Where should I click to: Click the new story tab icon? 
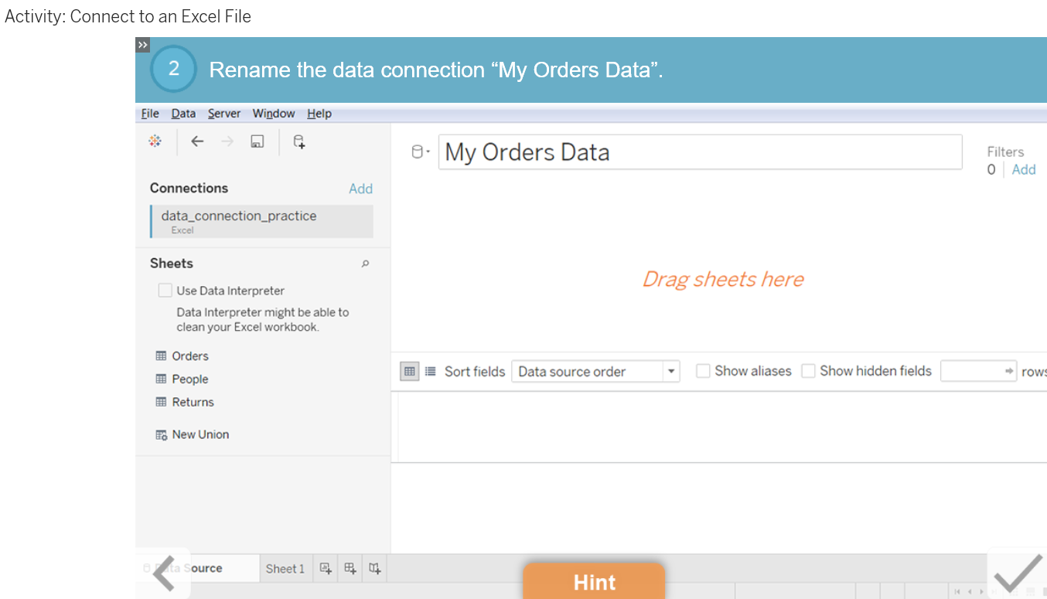coord(375,568)
